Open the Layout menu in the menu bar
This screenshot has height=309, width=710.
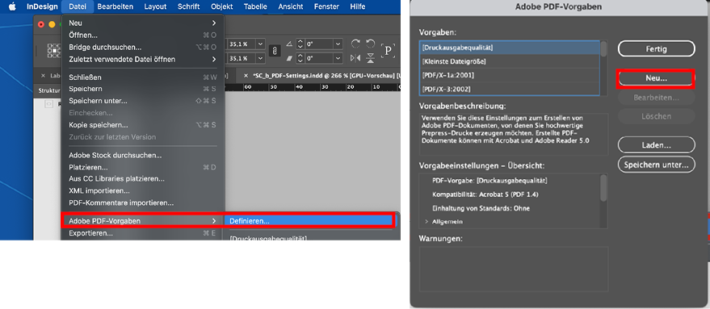[155, 6]
